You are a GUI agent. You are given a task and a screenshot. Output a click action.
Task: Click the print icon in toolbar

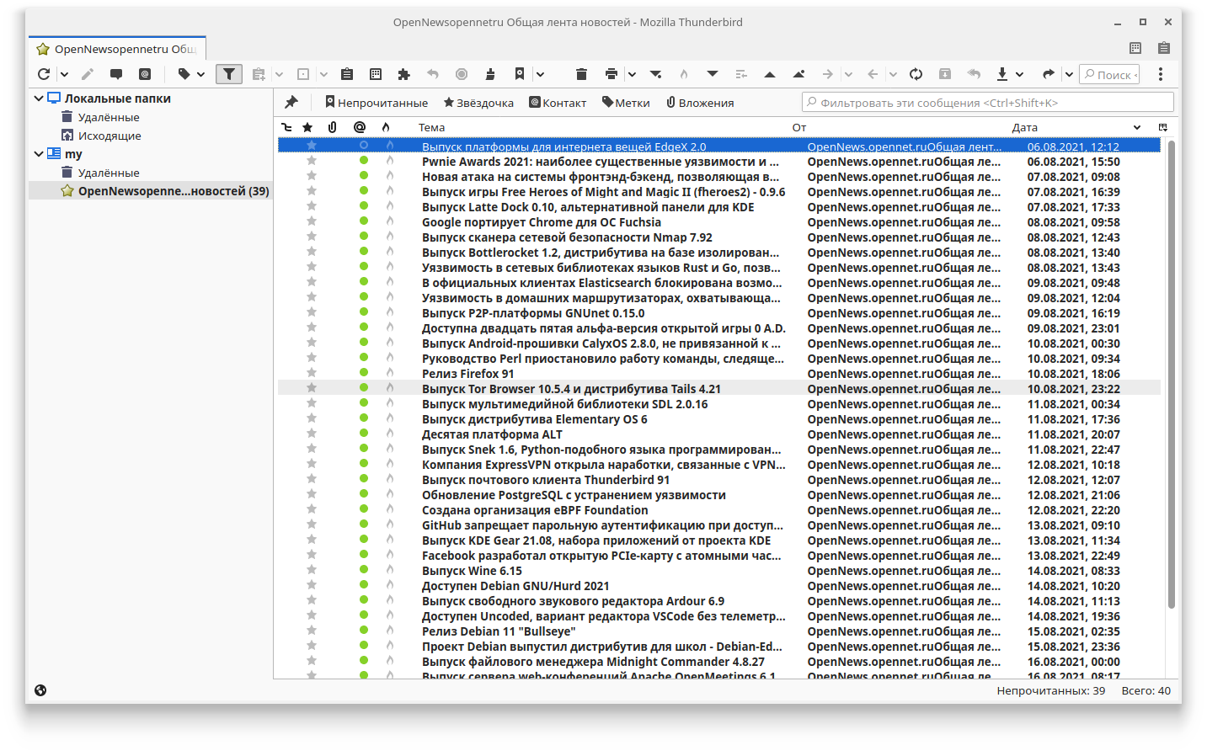point(612,74)
